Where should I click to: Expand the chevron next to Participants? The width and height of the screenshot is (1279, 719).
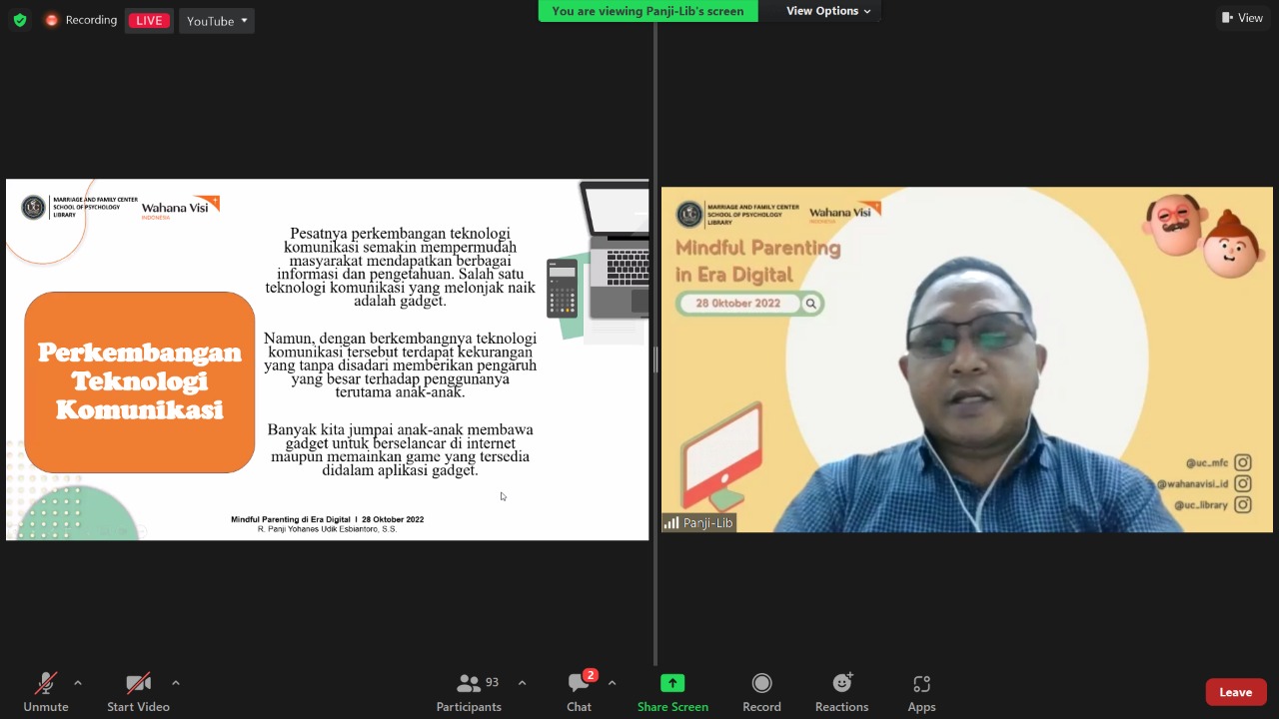522,683
